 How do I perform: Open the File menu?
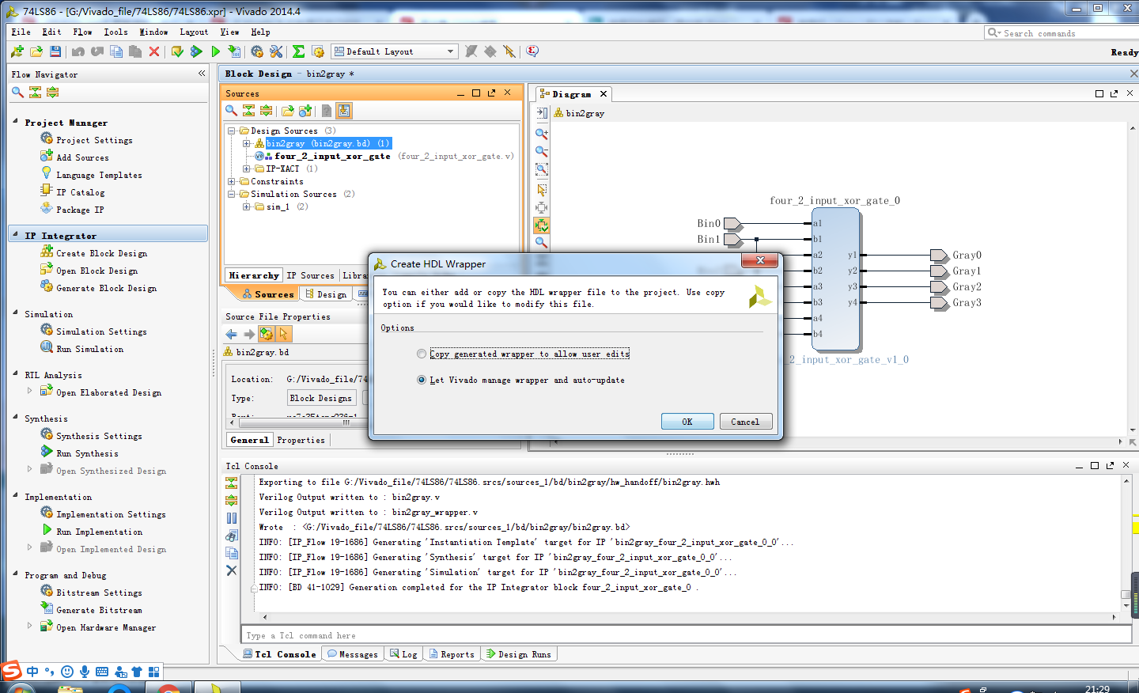click(x=21, y=32)
